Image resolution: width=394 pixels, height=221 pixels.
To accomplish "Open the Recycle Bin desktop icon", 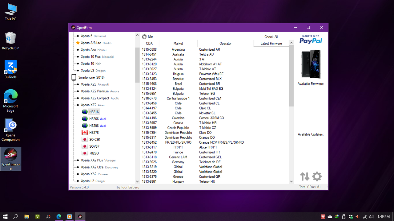I will coord(10,41).
